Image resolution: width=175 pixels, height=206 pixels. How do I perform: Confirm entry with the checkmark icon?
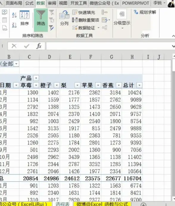tap(26, 46)
